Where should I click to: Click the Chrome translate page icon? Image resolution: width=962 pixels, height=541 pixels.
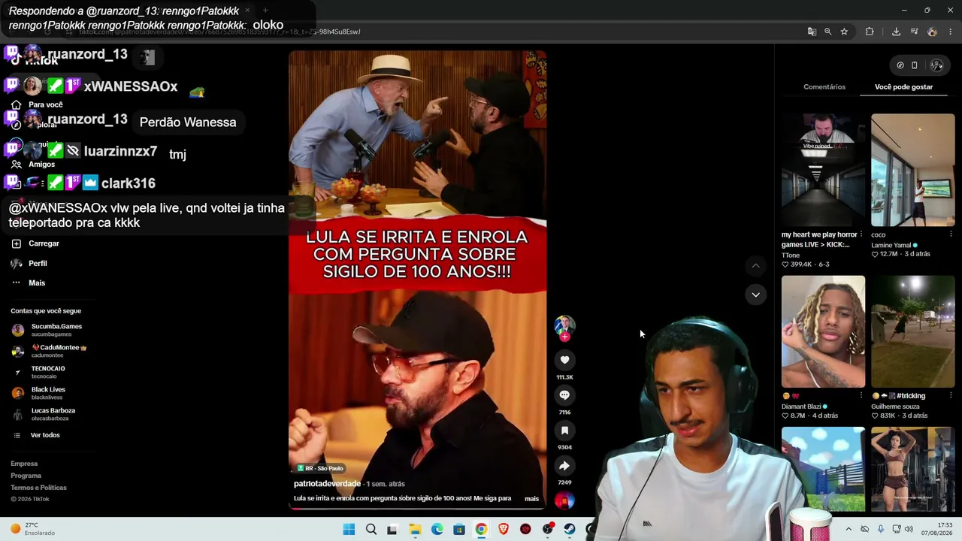pyautogui.click(x=812, y=32)
